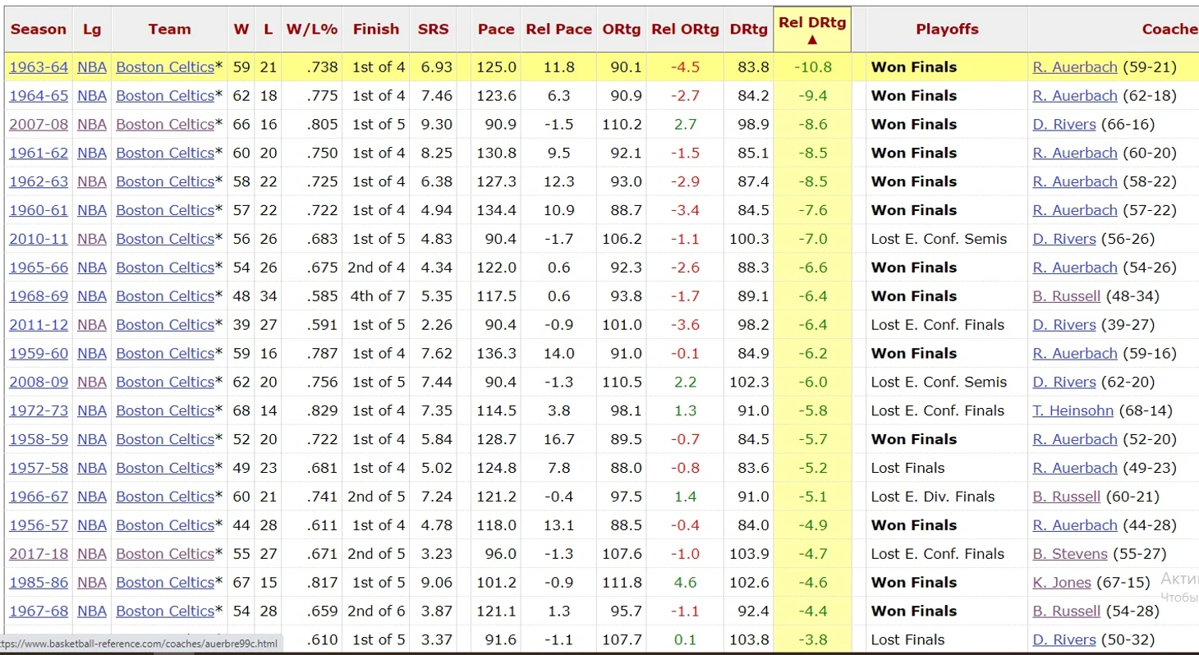This screenshot has height=655, width=1199.
Task: Open D. Rivers link beside (66-16)
Action: [1064, 125]
